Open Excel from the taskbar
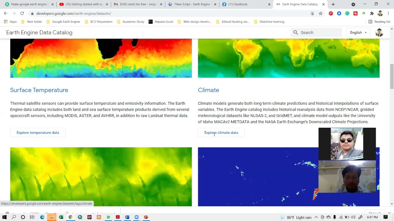 tap(61, 217)
